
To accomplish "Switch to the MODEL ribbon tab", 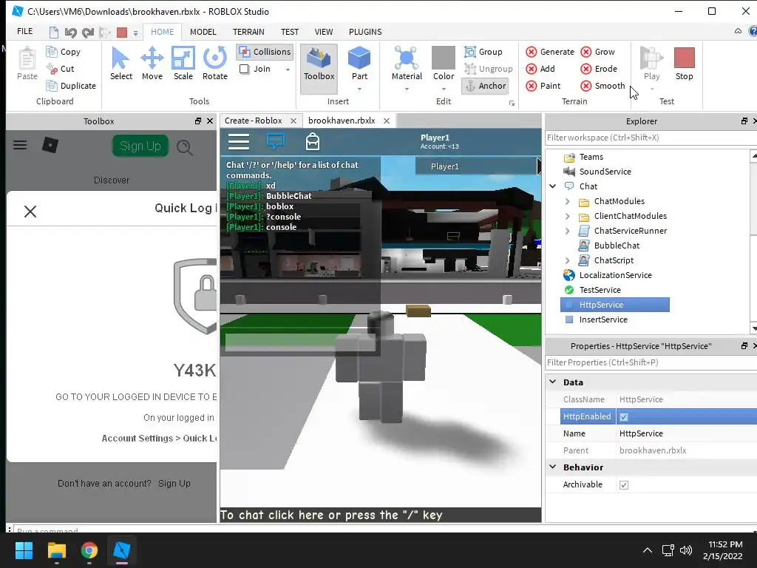I will [203, 32].
